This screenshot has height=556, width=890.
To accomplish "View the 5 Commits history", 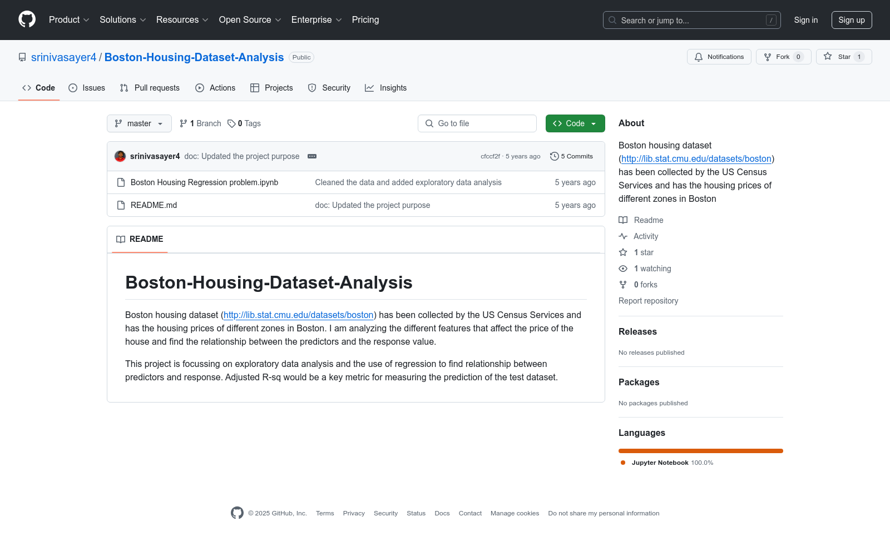I will coord(571,156).
